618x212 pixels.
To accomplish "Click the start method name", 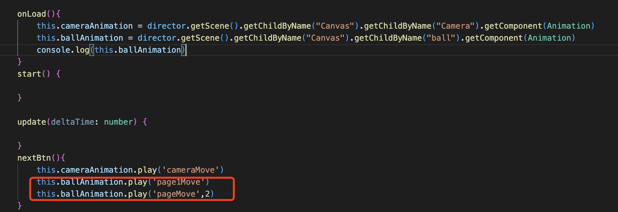I will click(29, 74).
